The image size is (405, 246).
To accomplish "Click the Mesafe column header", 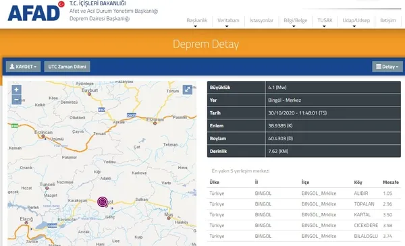I will [x=391, y=182].
